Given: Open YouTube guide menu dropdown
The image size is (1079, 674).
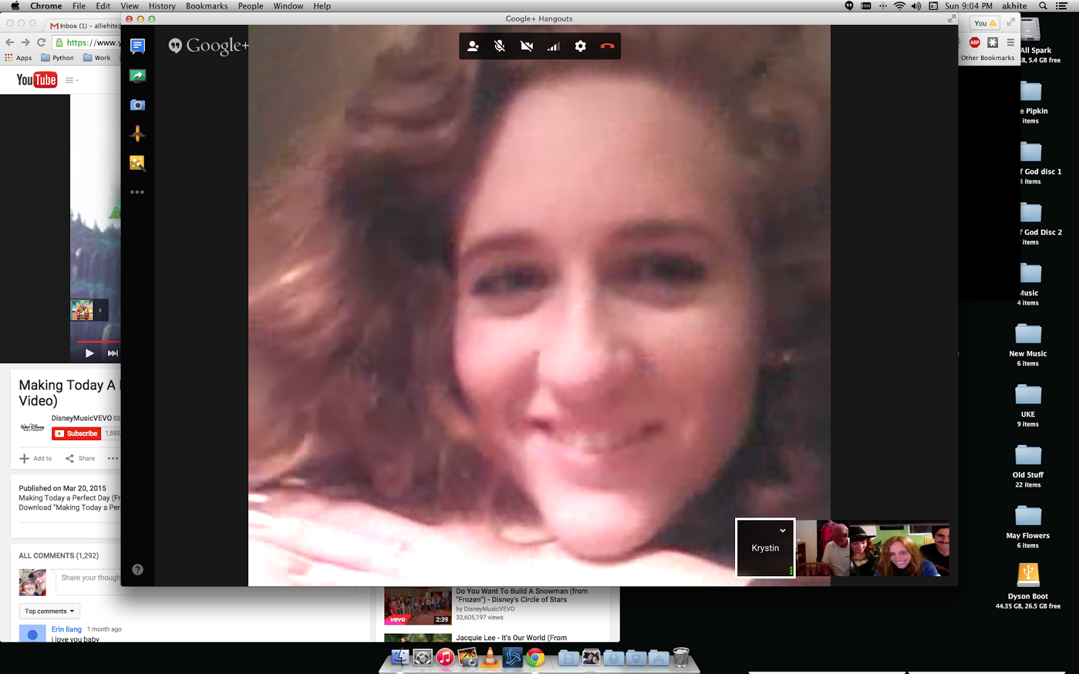Looking at the screenshot, I should [72, 80].
